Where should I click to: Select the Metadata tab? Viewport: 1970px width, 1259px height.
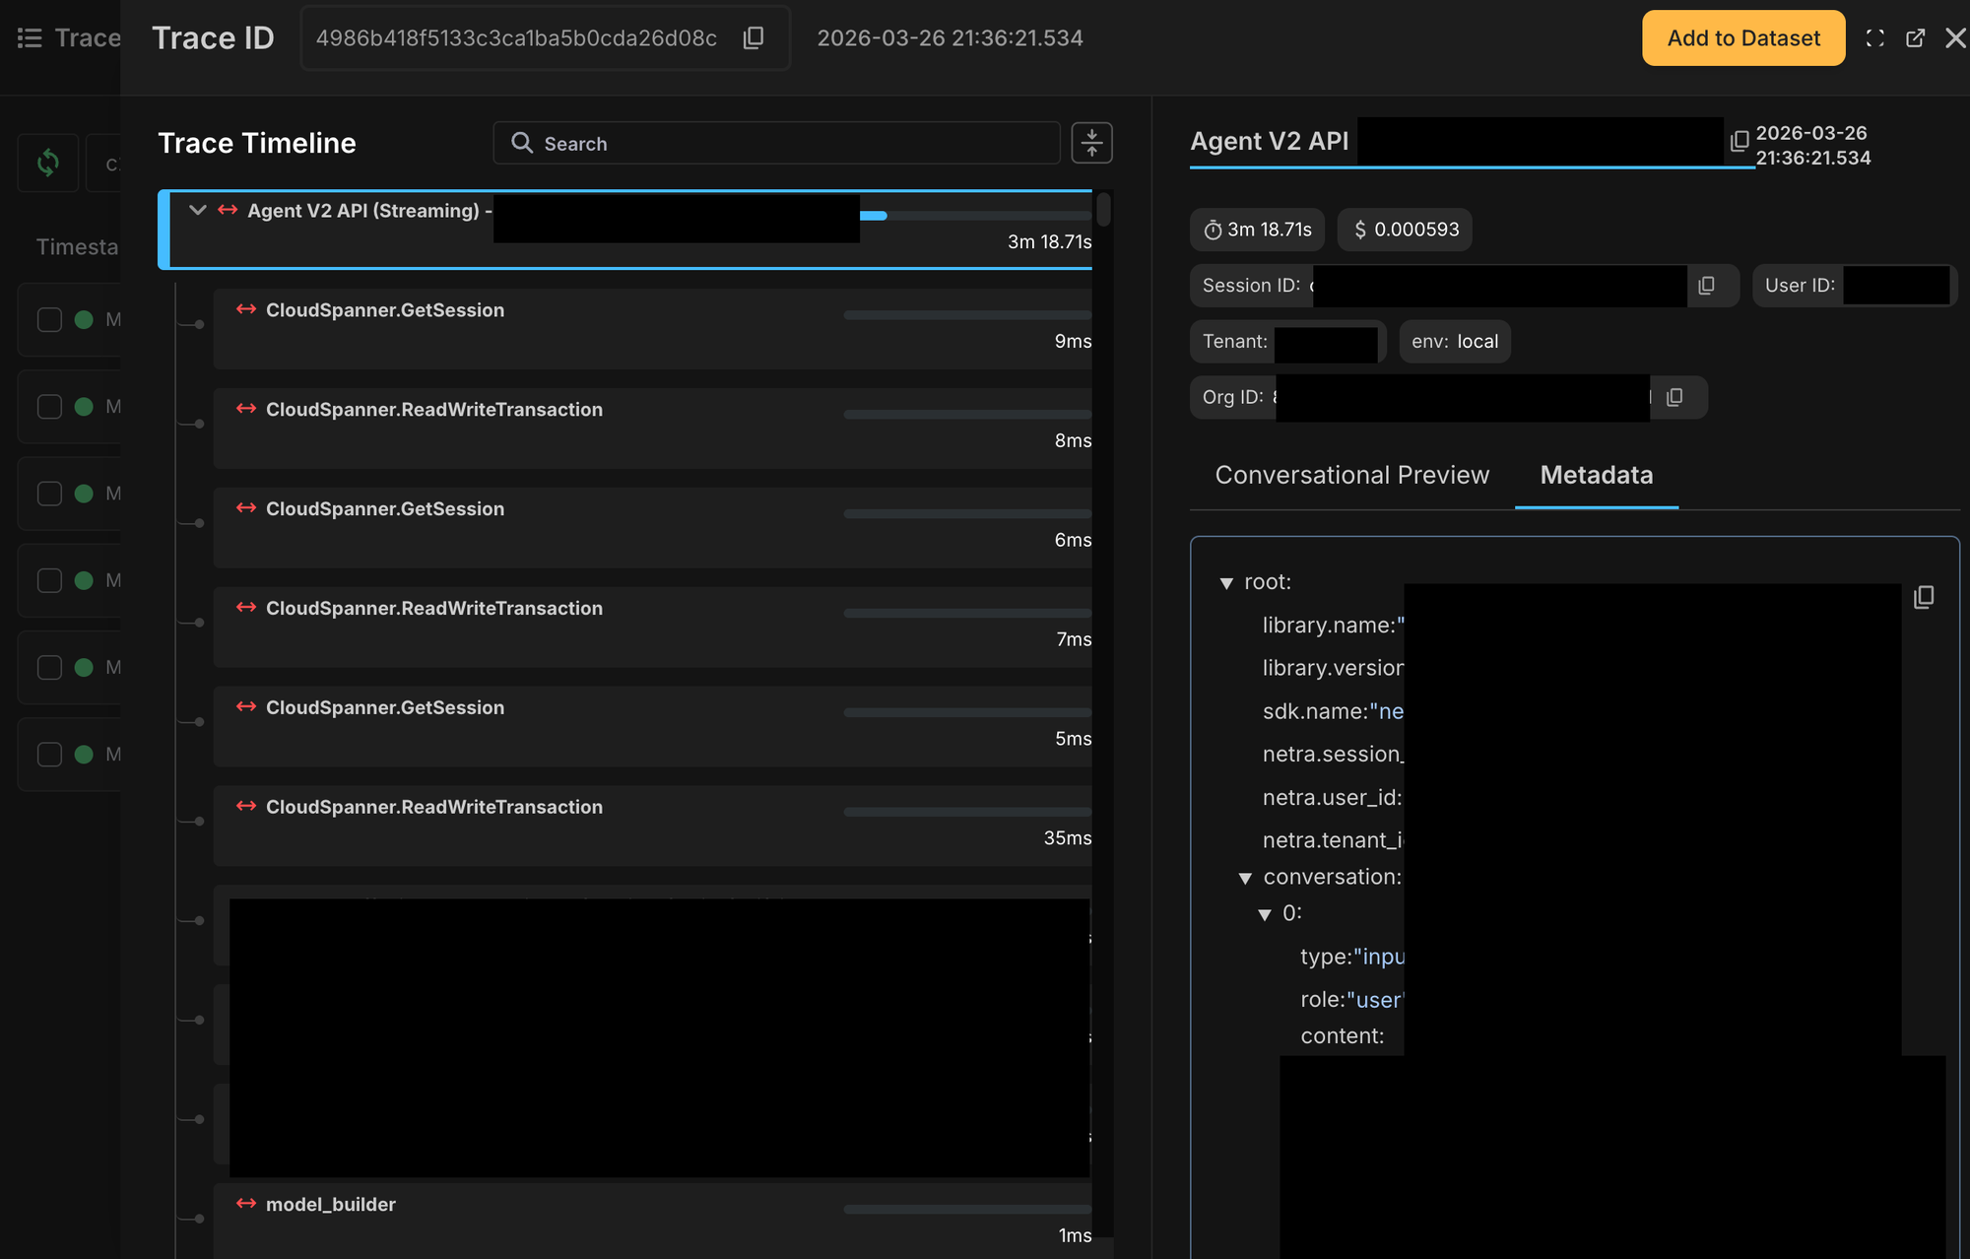pos(1596,475)
